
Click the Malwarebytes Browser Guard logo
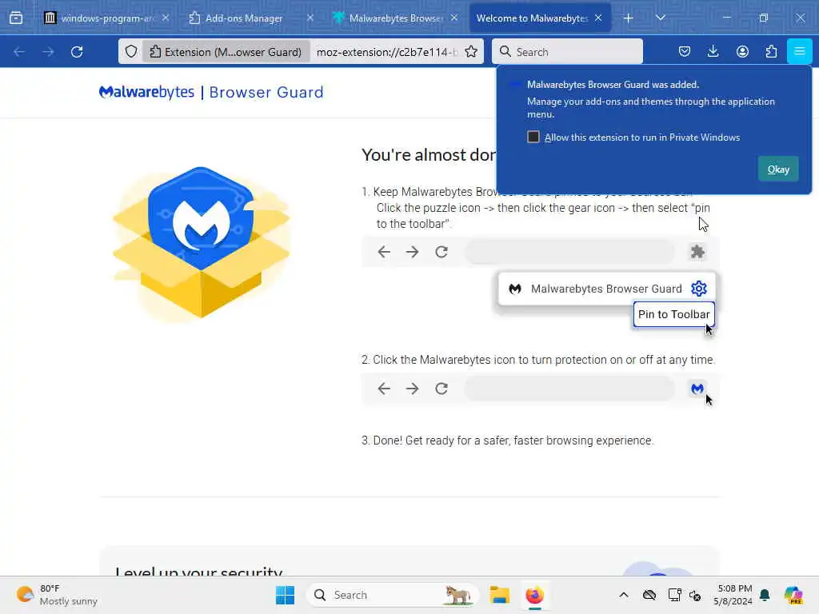click(211, 92)
